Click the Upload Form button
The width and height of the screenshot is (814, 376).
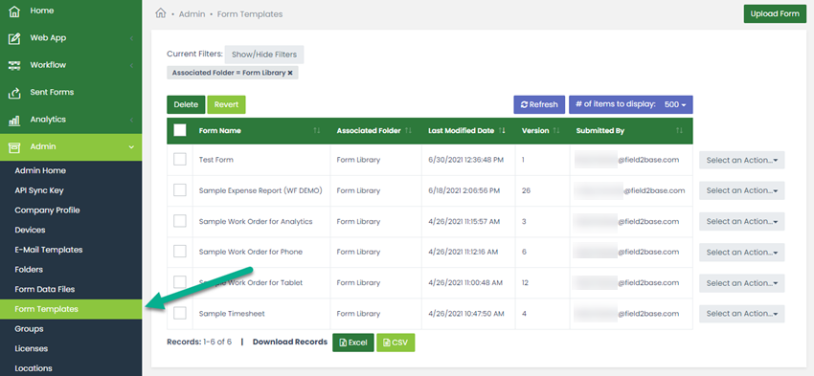[775, 14]
